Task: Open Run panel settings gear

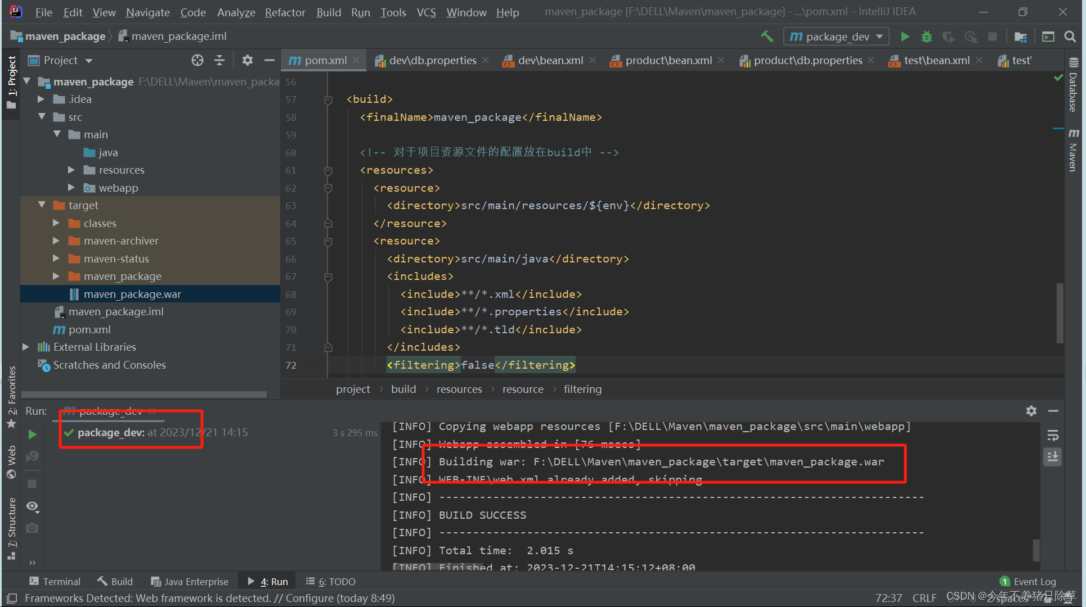Action: pos(1031,411)
